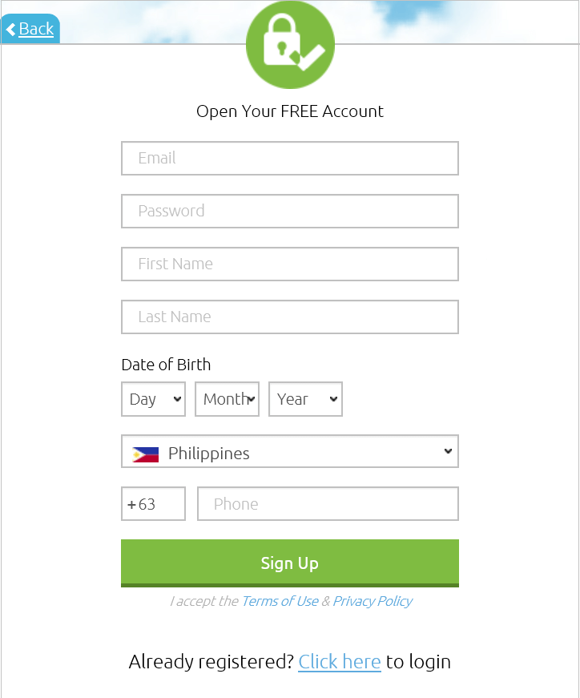
Task: Click the Philippines flag icon
Action: coord(146,454)
